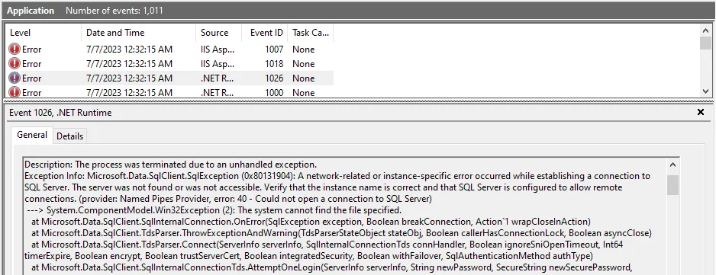Image resolution: width=716 pixels, height=275 pixels.
Task: Click the event list scrollbar thumb
Action: click(x=705, y=43)
